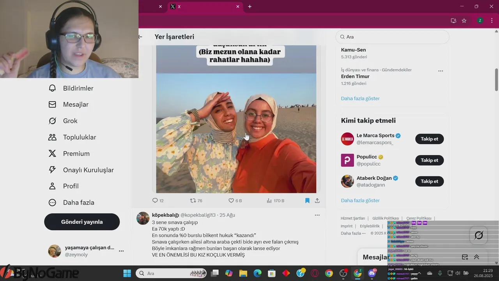This screenshot has width=499, height=281.
Task: Open Opera browser from taskbar
Action: (x=315, y=273)
